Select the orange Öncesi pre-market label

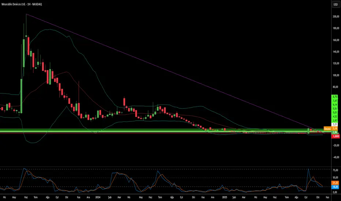click(x=327, y=129)
